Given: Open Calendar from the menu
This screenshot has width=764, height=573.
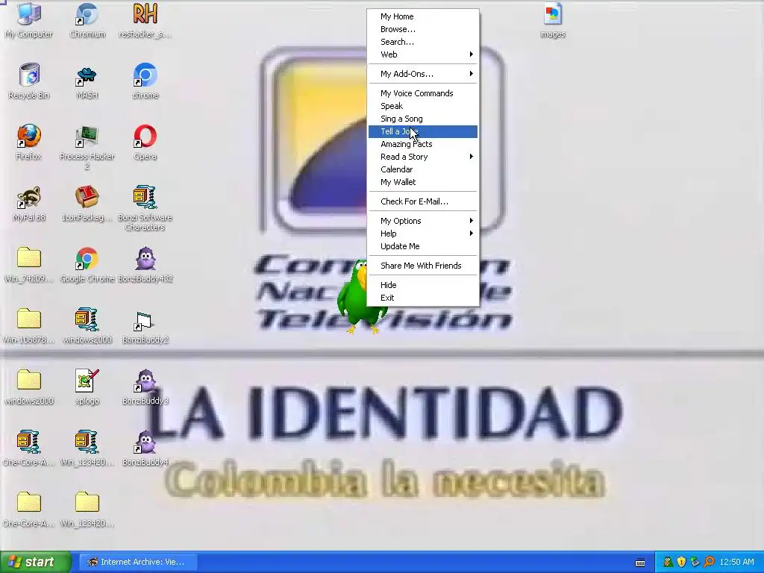Looking at the screenshot, I should (x=423, y=169).
